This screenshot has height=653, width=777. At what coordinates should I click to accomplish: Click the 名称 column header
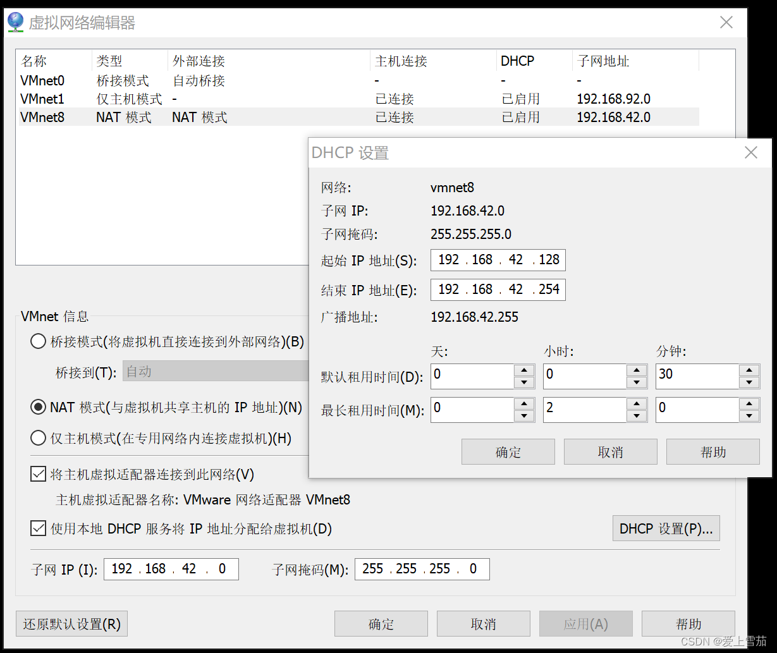(x=54, y=61)
